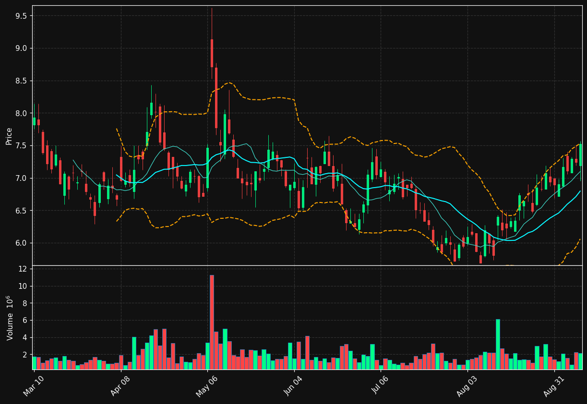
Task: Select the volume axis tick label 10
Action: (23, 286)
